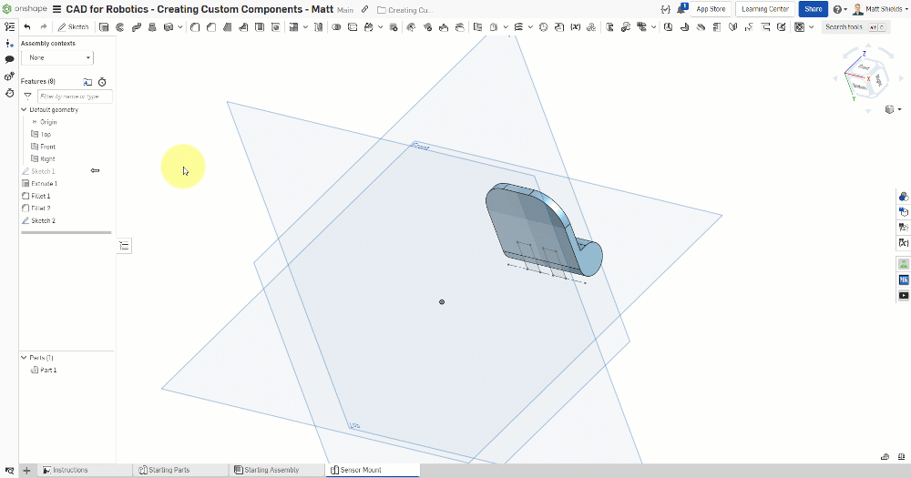Open the last toolbar group dropdown arrow

point(812,26)
